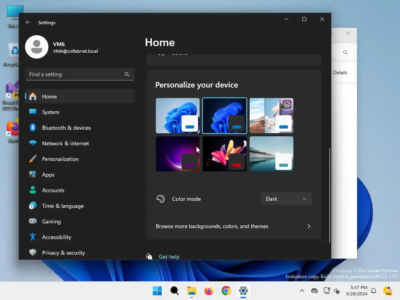Screen dimensions: 400x300
Task: Open Bluetooth & devices settings
Action: click(80, 128)
